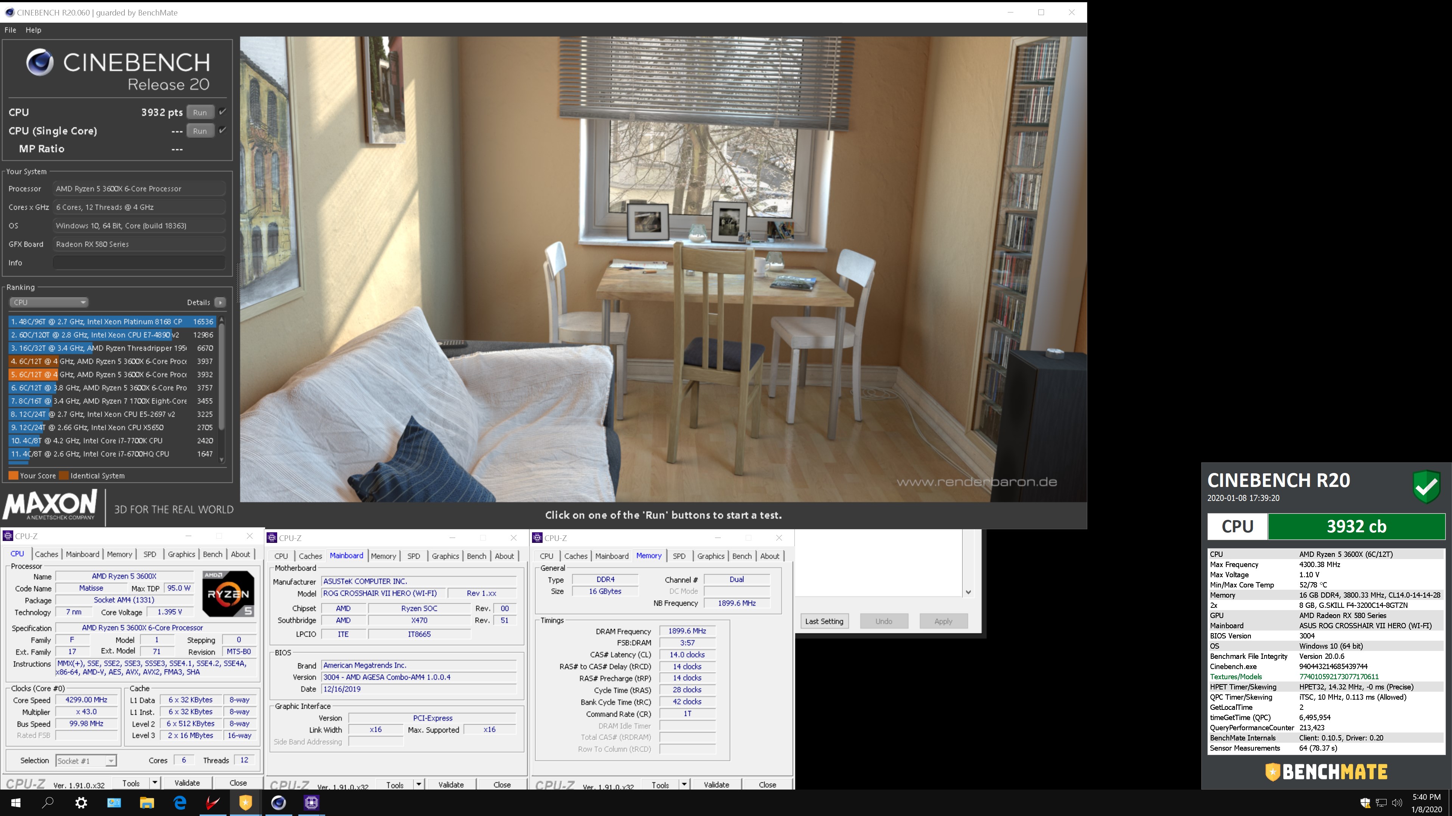
Task: Select SPD tab in Memory CPU-Z window
Action: [679, 556]
